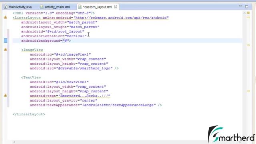Click the XML file icon on activity_main tab
Viewport: 256px width, 144px height.
pyautogui.click(x=42, y=7)
